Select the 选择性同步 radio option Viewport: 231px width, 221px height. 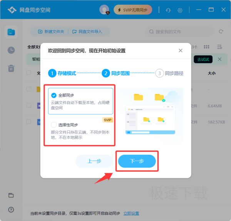[54, 125]
